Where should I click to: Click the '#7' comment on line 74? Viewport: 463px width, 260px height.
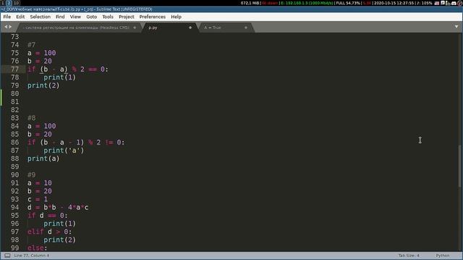click(31, 45)
